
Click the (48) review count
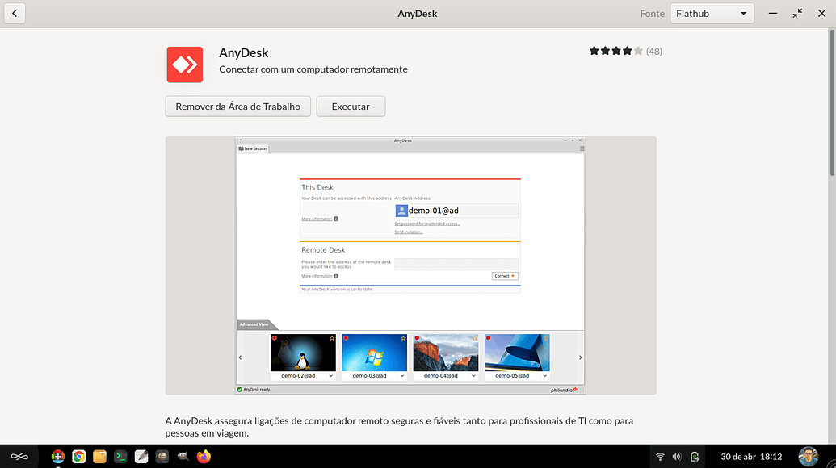coord(654,52)
